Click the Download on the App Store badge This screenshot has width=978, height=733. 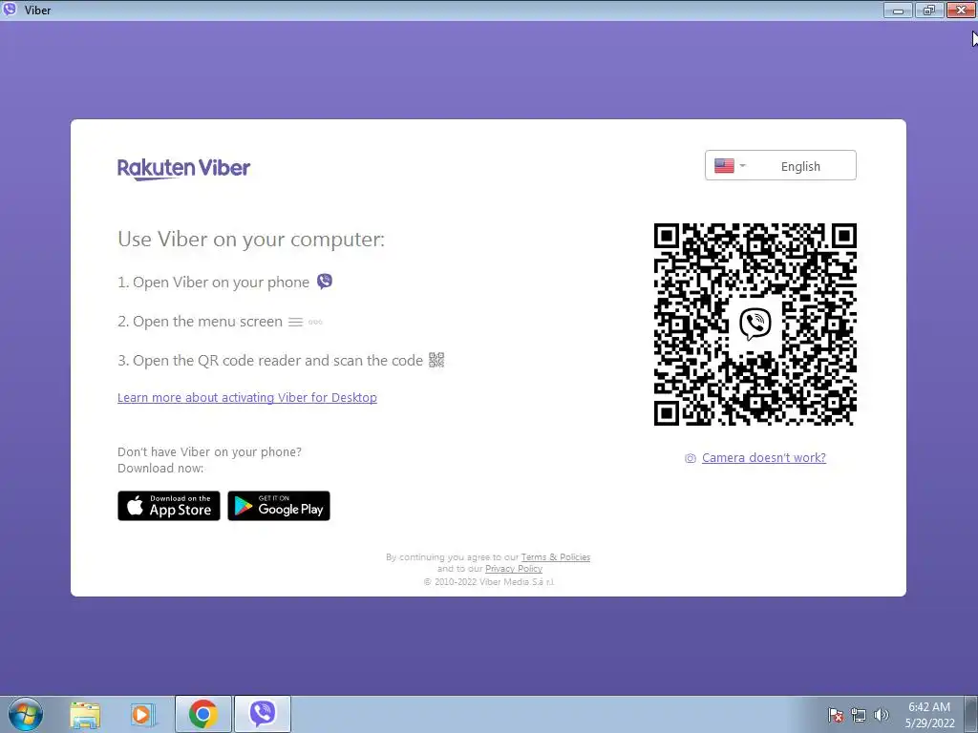tap(169, 506)
